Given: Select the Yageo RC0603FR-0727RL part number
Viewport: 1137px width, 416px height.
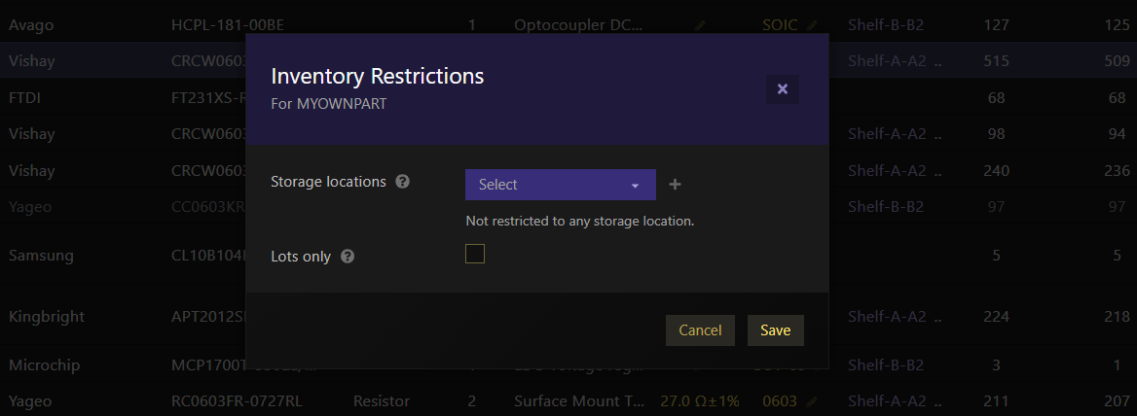Looking at the screenshot, I should pyautogui.click(x=238, y=400).
